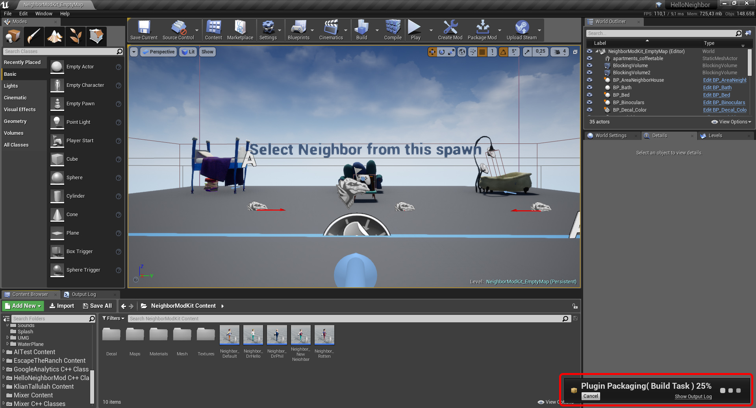
Task: Open the Marketplace icon
Action: click(x=240, y=30)
